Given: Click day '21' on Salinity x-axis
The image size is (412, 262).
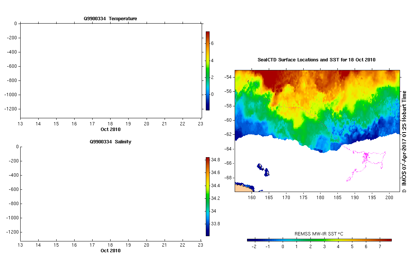Looking at the screenshot, I should pos(164,245).
